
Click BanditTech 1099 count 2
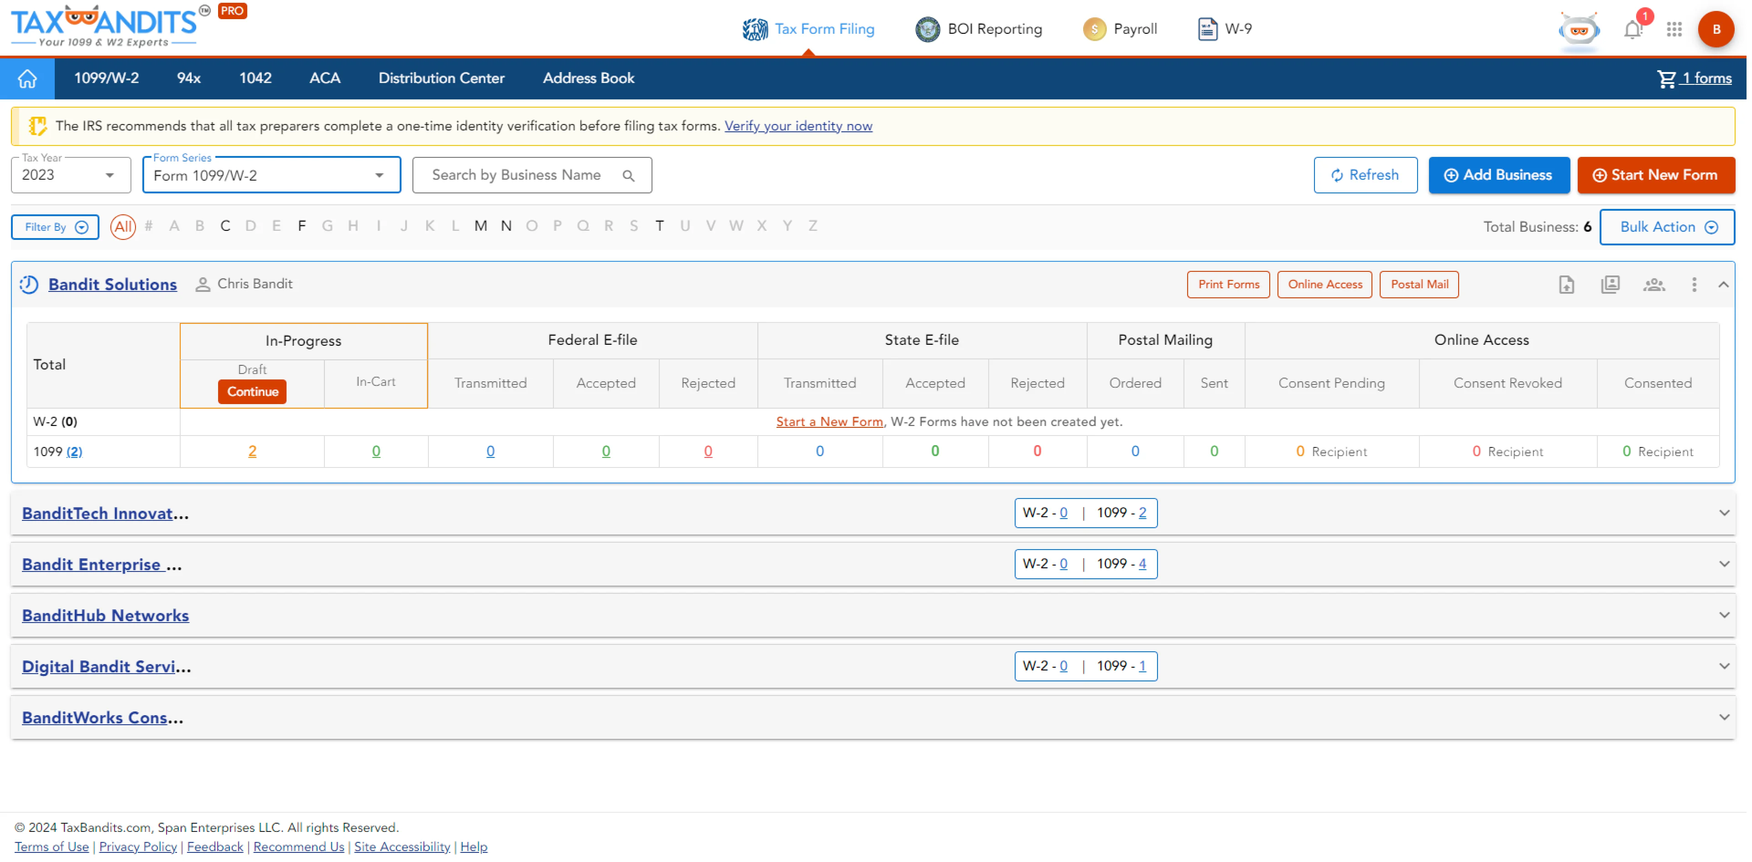pyautogui.click(x=1142, y=513)
